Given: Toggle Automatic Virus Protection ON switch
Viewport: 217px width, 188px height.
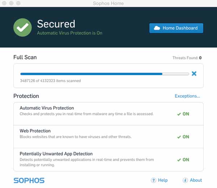Looking at the screenshot, I should point(183,114).
